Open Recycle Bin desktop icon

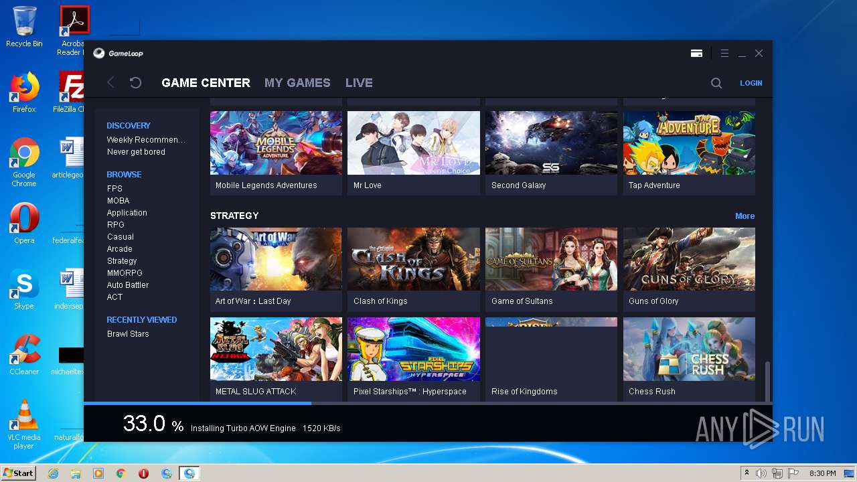point(24,27)
